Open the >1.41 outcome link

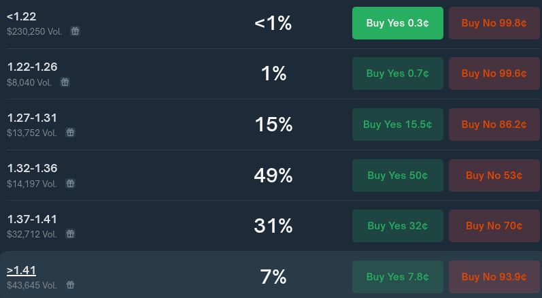coord(22,270)
